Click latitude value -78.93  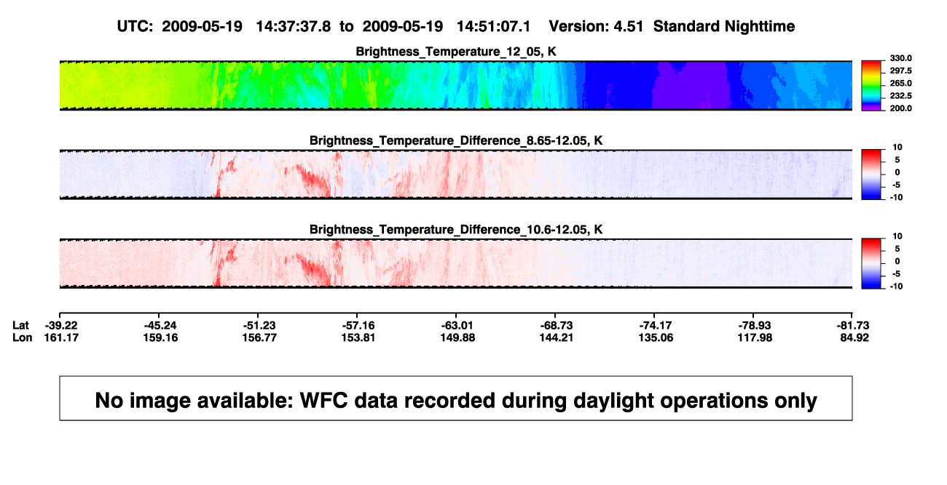(755, 325)
